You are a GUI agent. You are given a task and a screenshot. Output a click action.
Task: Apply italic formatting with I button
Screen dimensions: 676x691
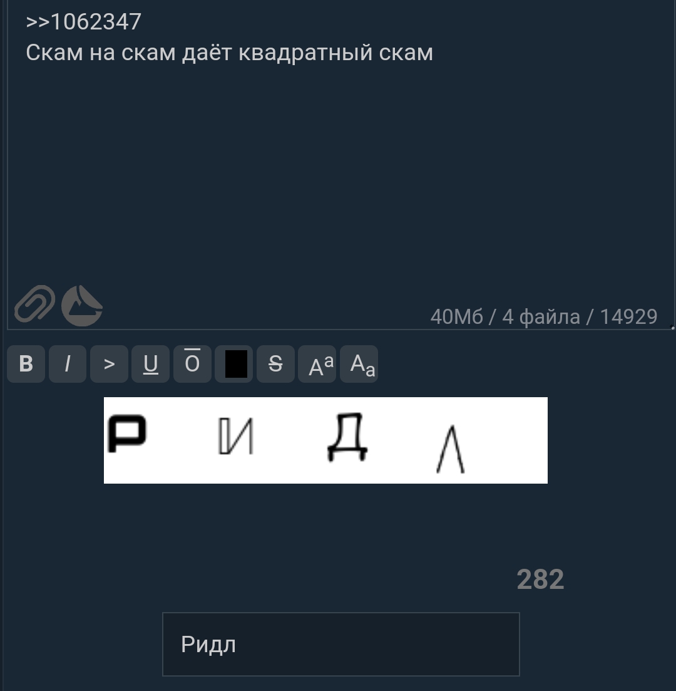click(x=68, y=363)
